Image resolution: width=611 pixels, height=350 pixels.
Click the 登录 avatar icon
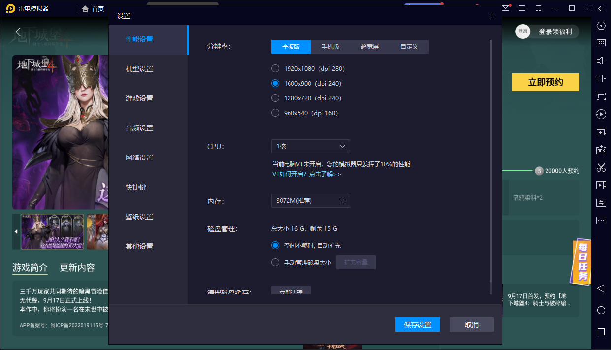[523, 32]
